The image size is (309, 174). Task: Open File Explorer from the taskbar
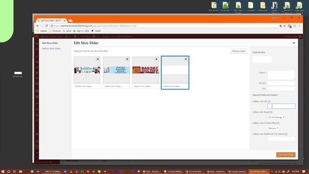(x=20, y=172)
